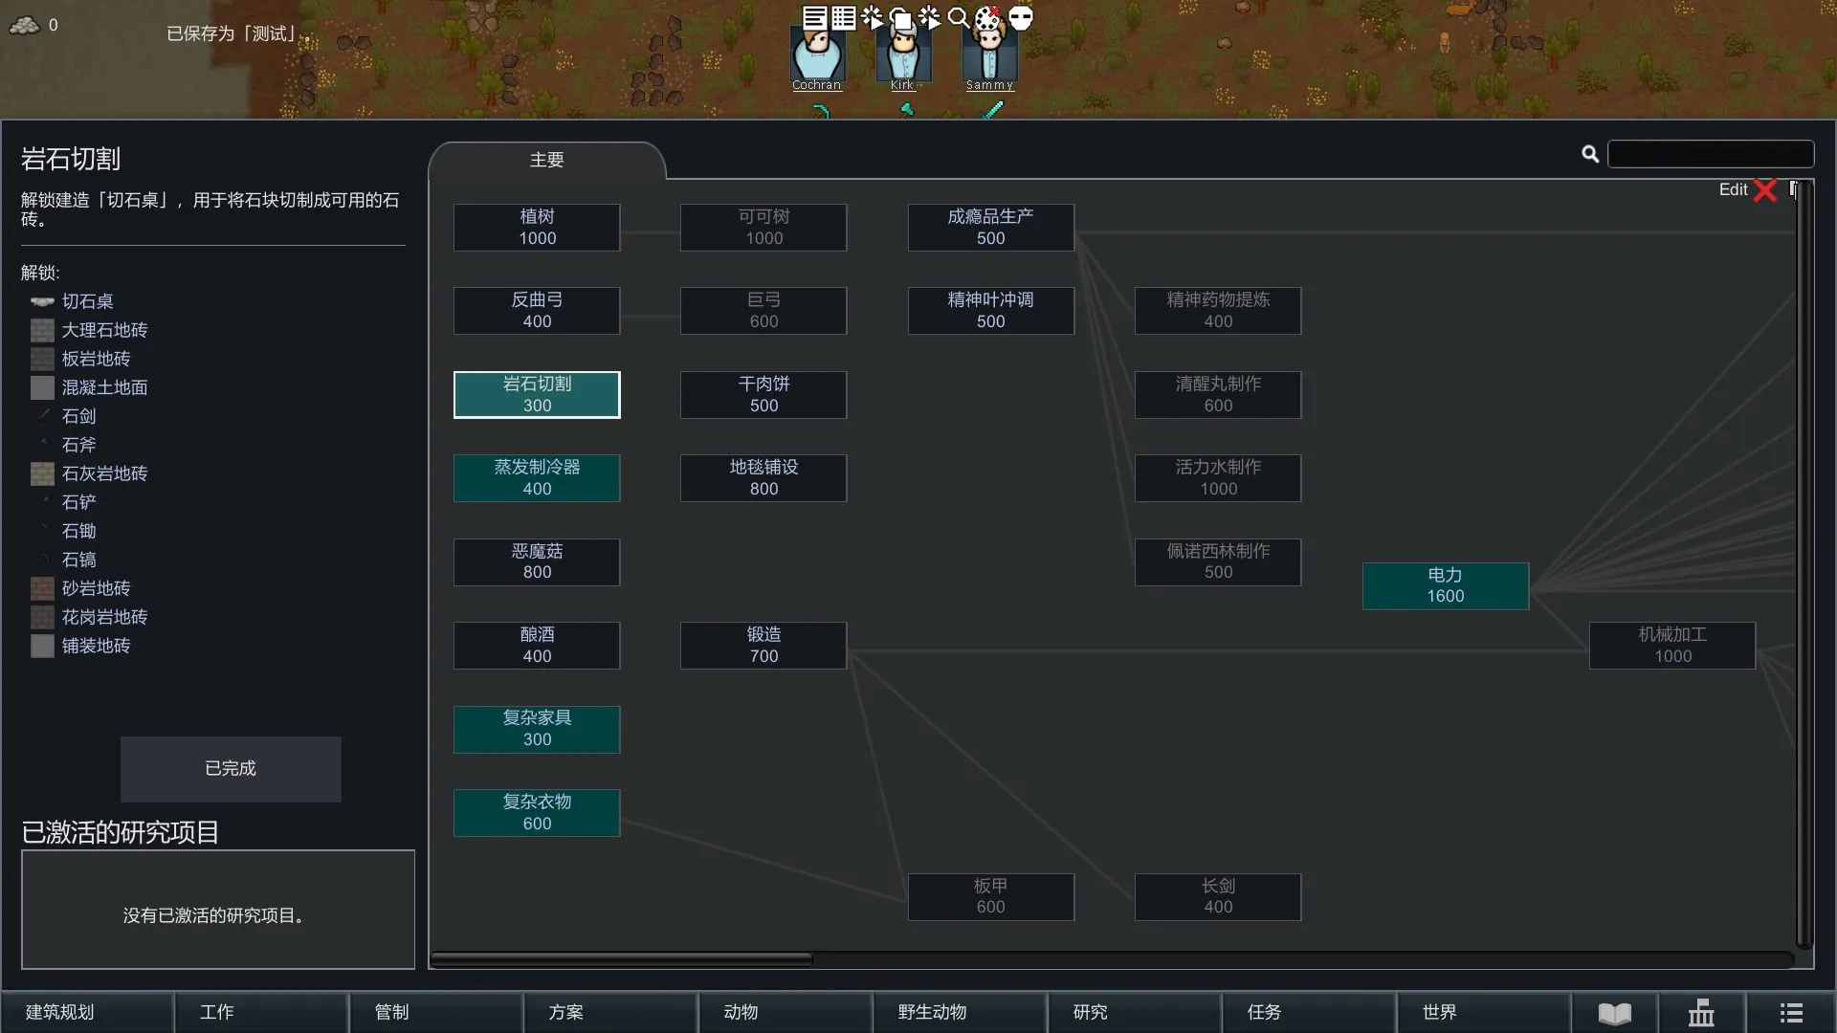The width and height of the screenshot is (1837, 1033).
Task: Select Cochran's colonist portrait
Action: 816,57
